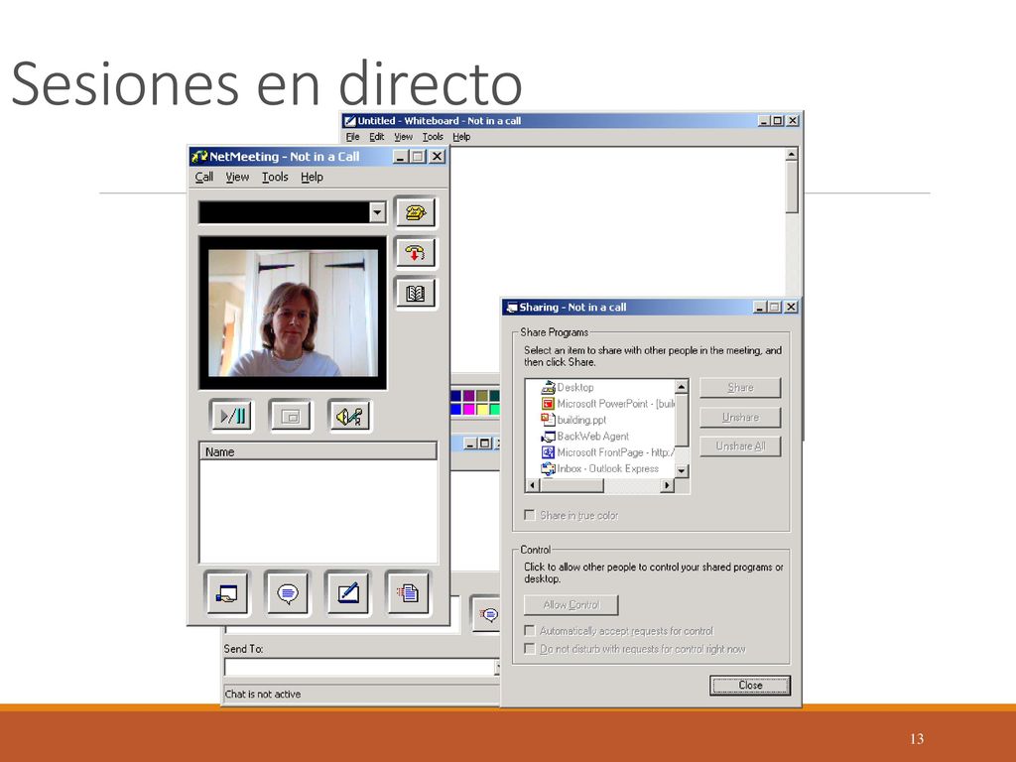Viewport: 1016px width, 762px height.
Task: Open the Tools menu in NetMeeting
Action: click(x=275, y=177)
